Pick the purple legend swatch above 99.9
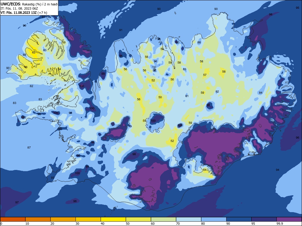 pyautogui.click(x=289, y=219)
